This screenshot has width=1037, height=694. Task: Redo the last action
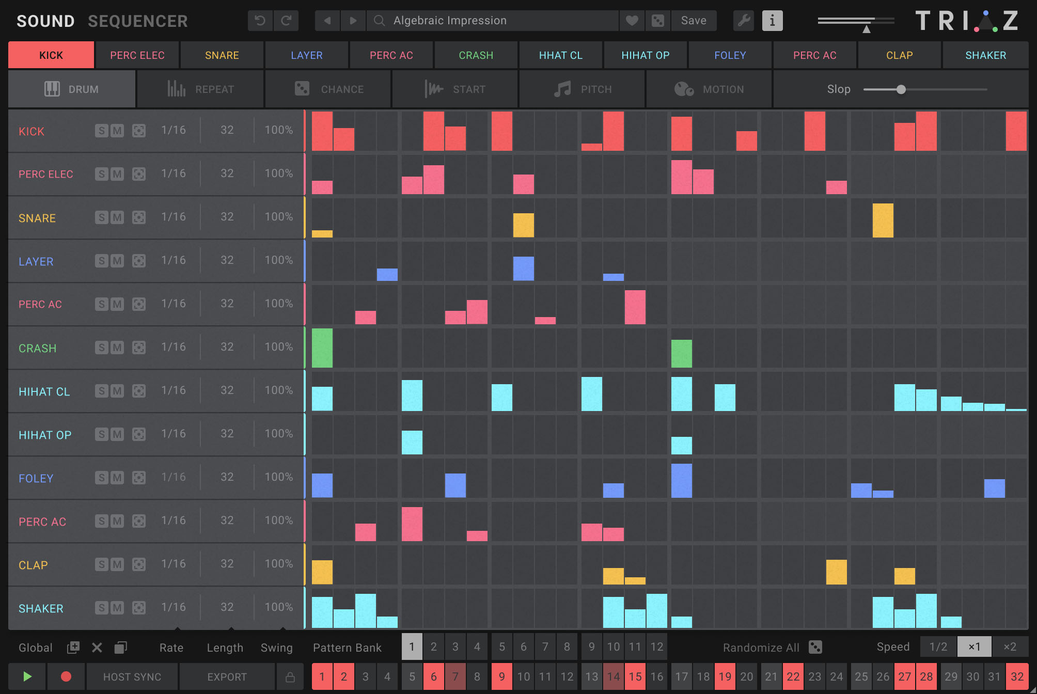[x=287, y=21]
